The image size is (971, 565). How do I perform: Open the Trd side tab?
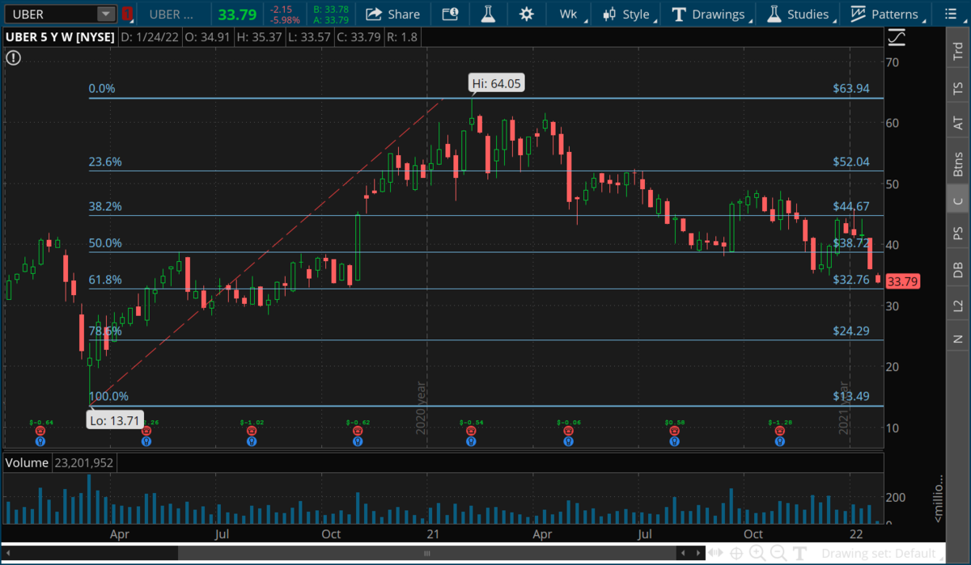pos(958,50)
